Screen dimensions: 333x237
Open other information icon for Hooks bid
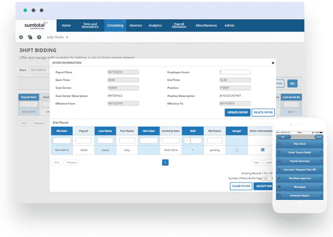pos(262,150)
